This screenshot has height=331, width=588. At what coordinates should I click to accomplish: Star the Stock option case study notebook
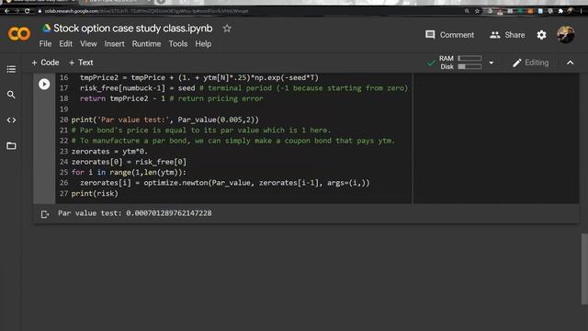click(x=227, y=29)
